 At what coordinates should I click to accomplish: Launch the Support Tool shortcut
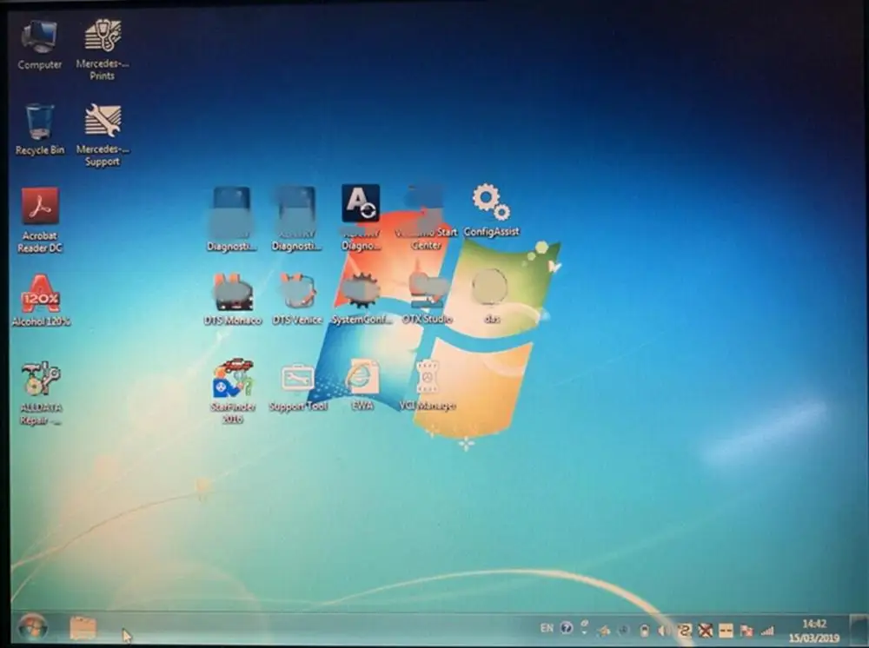point(297,387)
